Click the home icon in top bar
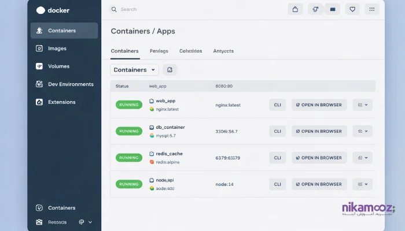Viewport: 405px width, 231px height. (295, 9)
